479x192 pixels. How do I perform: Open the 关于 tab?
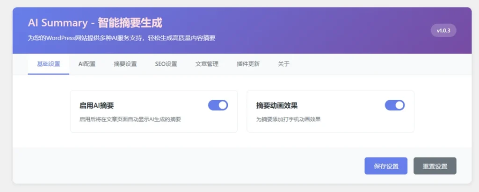[x=283, y=64]
